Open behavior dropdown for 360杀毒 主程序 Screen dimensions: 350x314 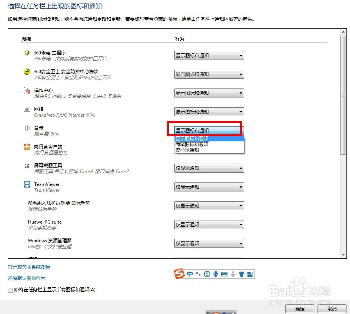coord(209,55)
